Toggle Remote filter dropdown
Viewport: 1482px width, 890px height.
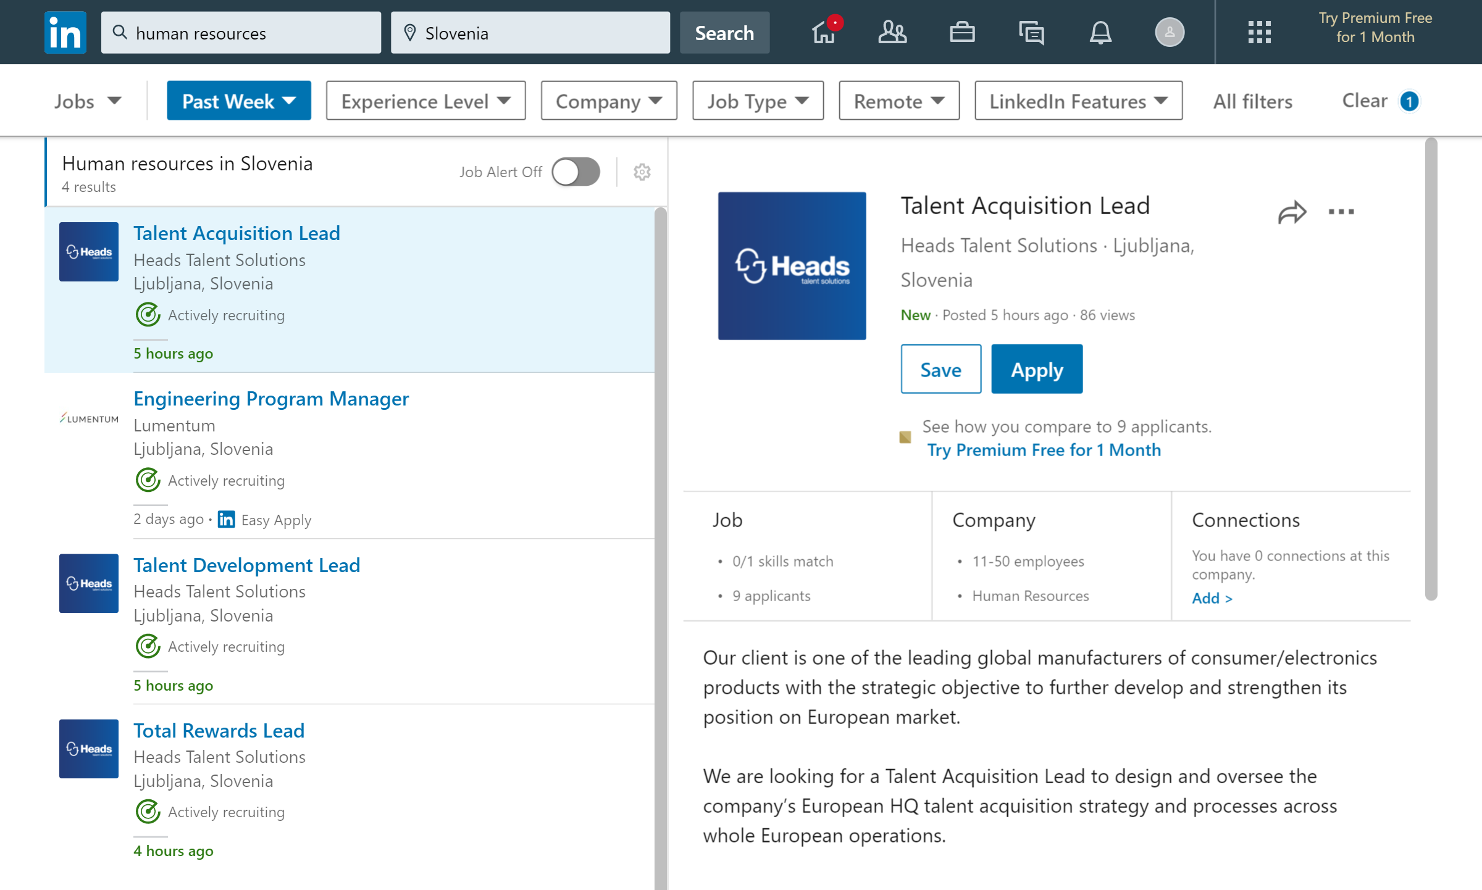click(x=898, y=99)
